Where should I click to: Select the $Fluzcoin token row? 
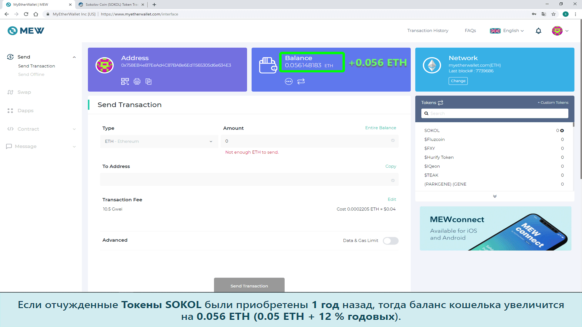[x=494, y=140]
